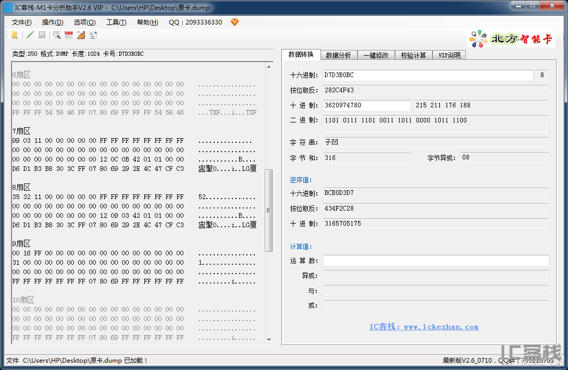Click the magnifying glass search icon
568x370 pixels.
click(x=57, y=35)
